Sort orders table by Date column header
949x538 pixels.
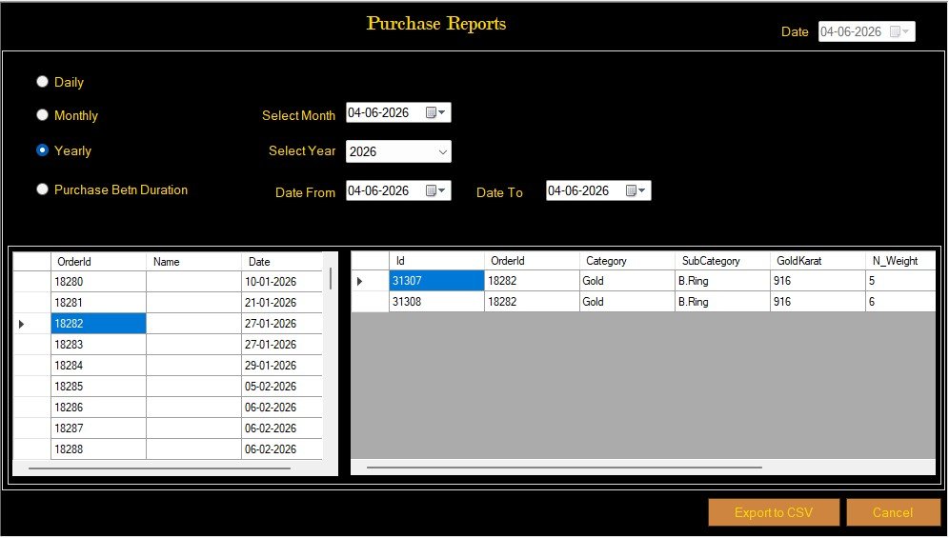click(282, 262)
